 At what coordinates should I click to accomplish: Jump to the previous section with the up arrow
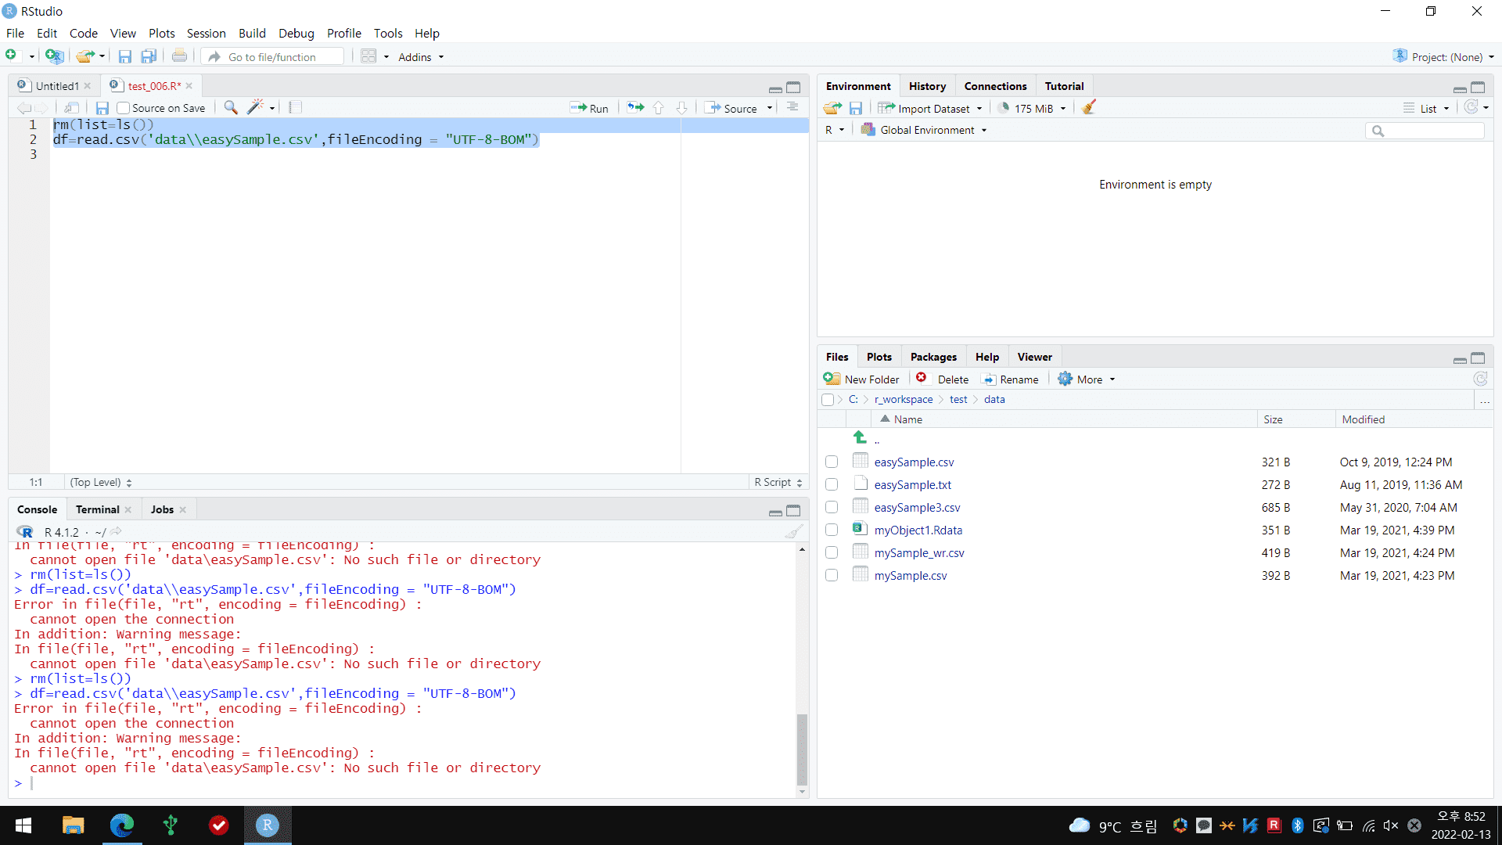point(658,108)
